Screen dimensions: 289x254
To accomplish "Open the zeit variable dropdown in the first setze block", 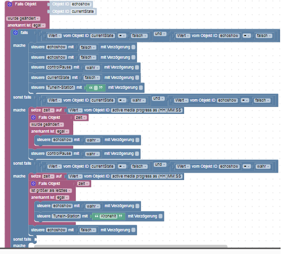I will (48, 110).
